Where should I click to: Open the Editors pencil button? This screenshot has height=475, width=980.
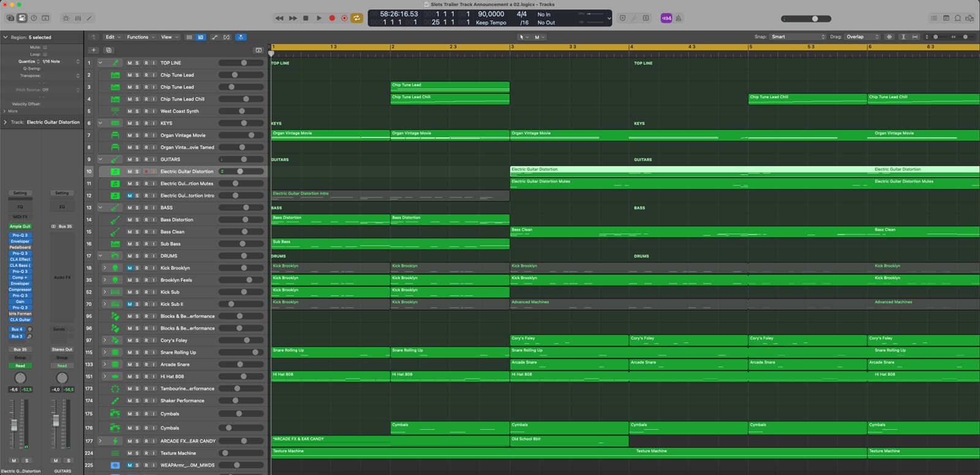coord(89,18)
